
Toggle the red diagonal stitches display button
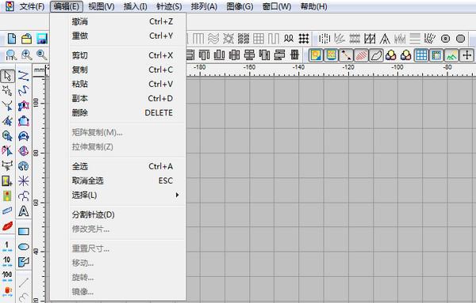click(x=361, y=55)
